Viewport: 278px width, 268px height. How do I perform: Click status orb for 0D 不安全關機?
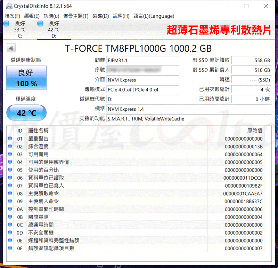point(10,232)
